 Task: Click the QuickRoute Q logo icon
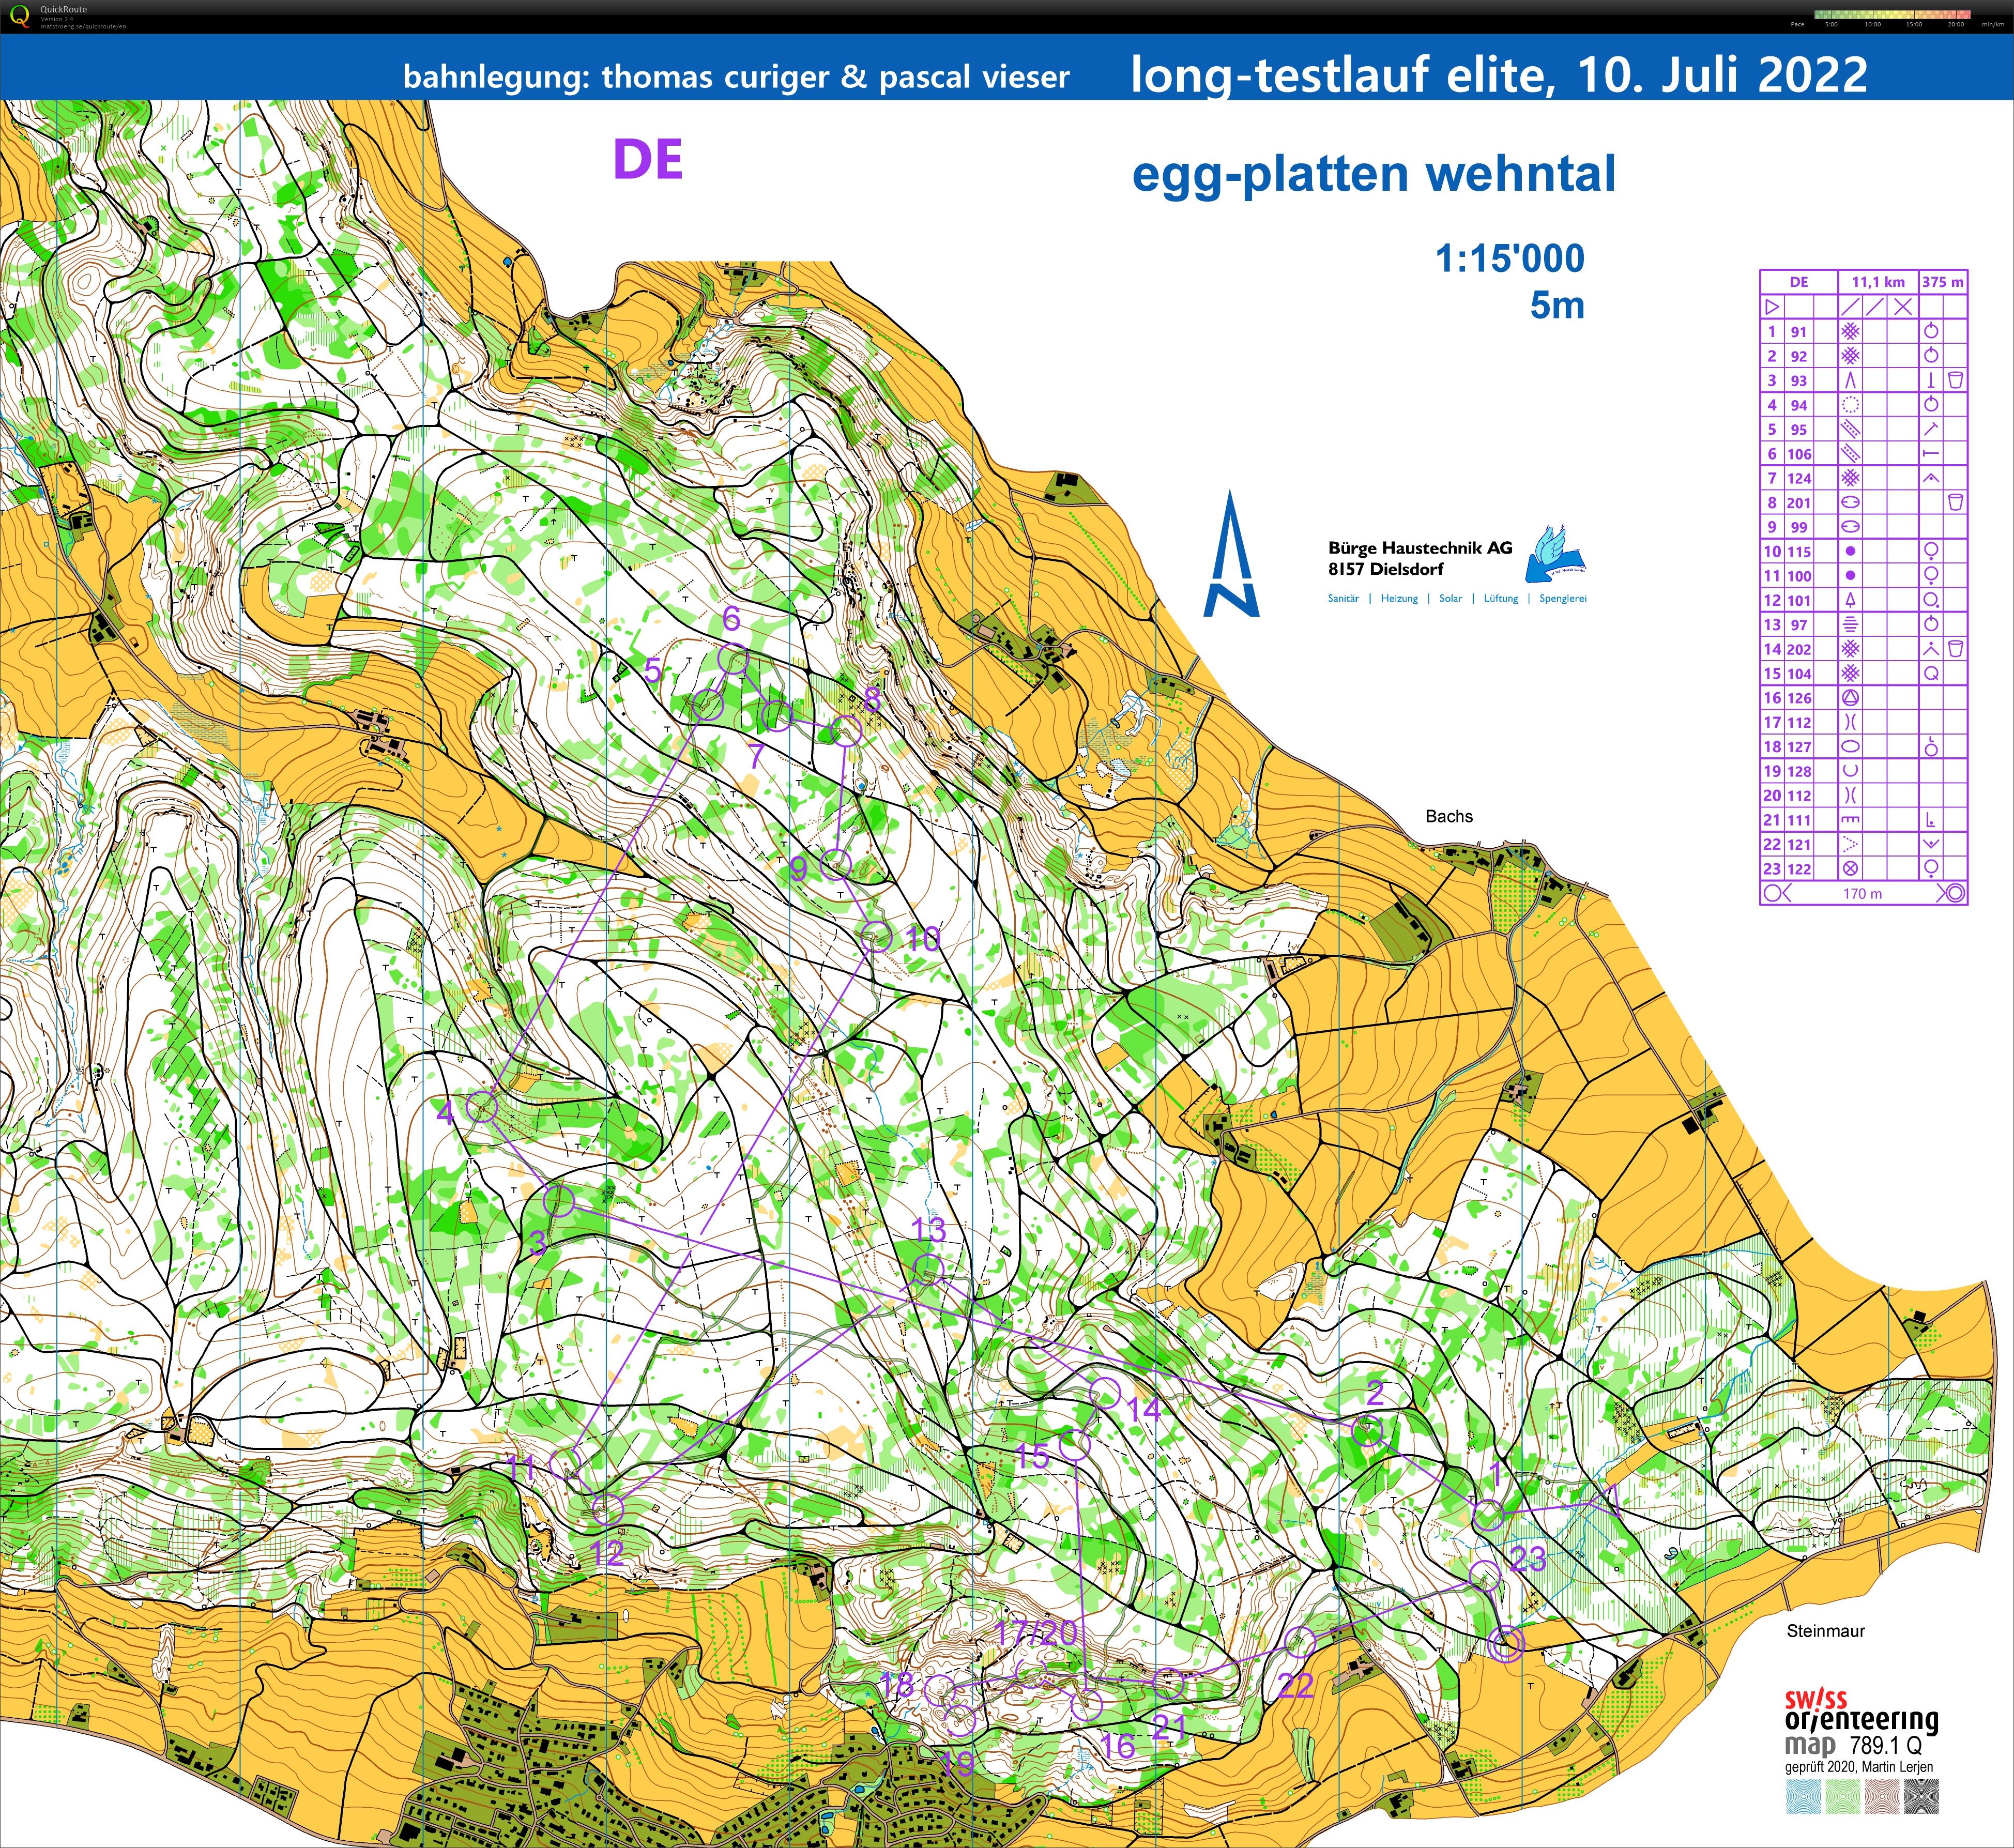pyautogui.click(x=19, y=16)
